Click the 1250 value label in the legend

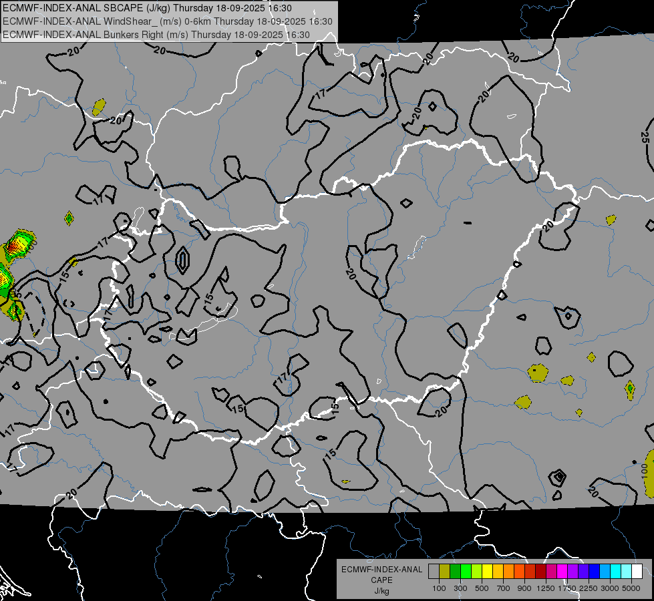546,588
